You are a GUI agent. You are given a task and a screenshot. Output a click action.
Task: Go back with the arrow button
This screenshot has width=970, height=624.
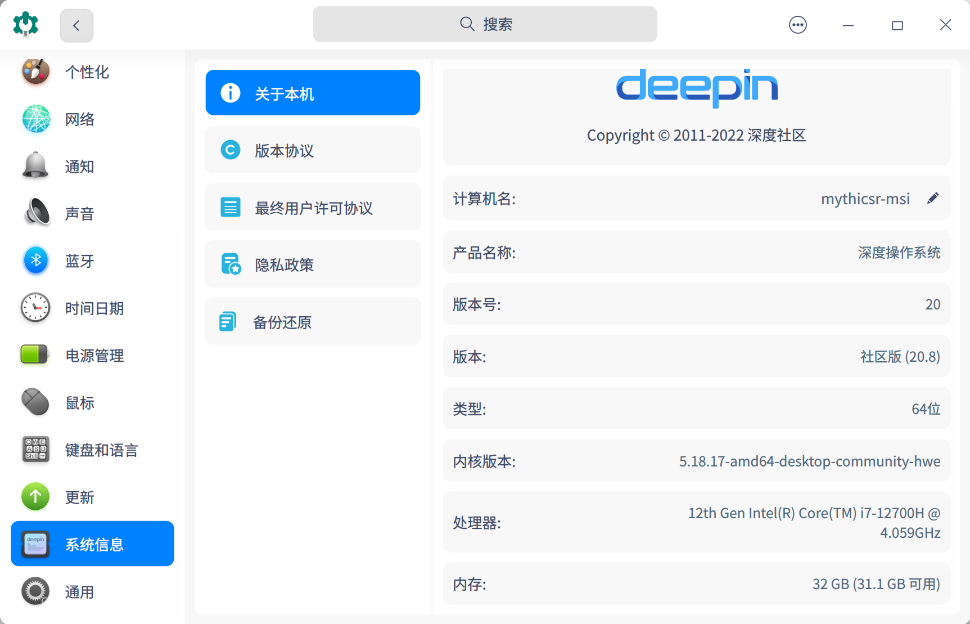[76, 25]
